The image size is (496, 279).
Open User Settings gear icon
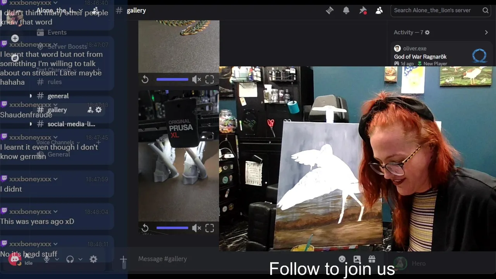(93, 259)
